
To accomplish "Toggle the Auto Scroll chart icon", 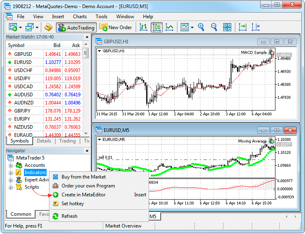I will click(243, 27).
